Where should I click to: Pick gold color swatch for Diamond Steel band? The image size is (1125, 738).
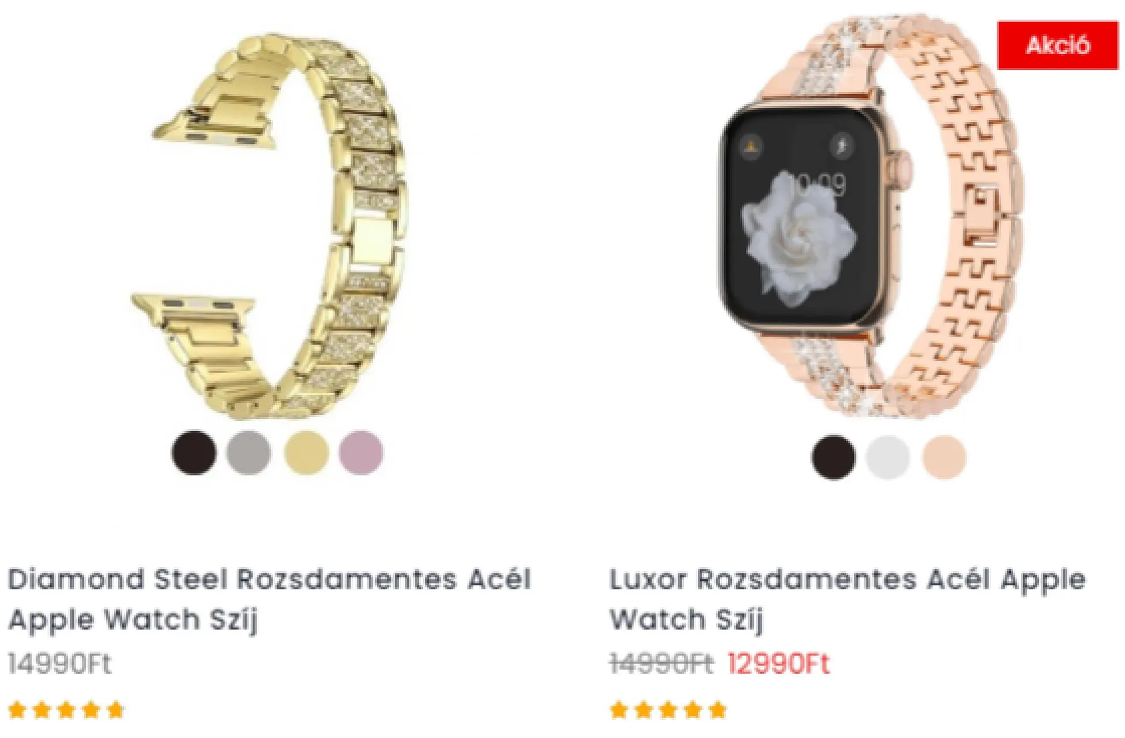(305, 453)
